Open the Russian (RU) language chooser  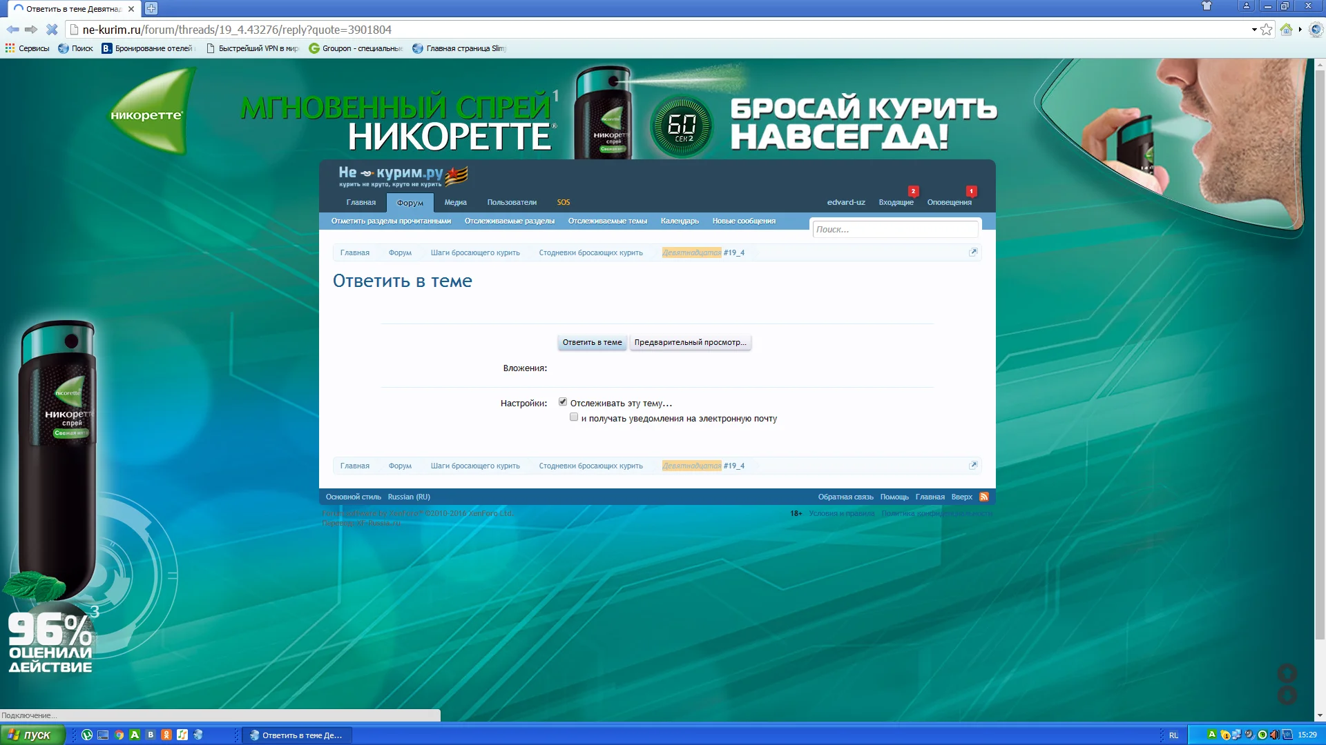click(x=409, y=497)
